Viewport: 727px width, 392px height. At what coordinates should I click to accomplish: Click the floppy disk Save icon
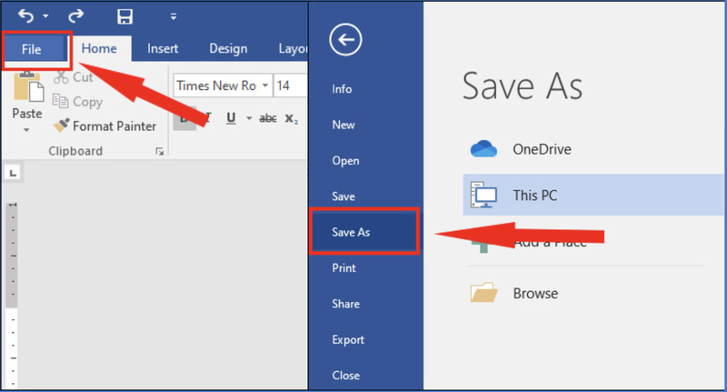tap(126, 15)
